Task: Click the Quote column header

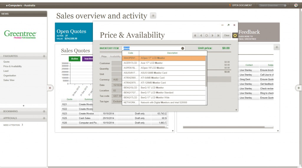Action: click(70, 99)
